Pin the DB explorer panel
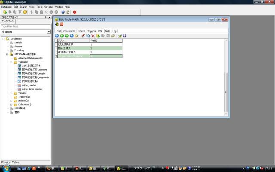The image size is (275, 172). [x=46, y=17]
